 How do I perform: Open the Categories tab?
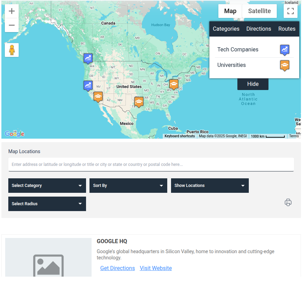coord(226,29)
